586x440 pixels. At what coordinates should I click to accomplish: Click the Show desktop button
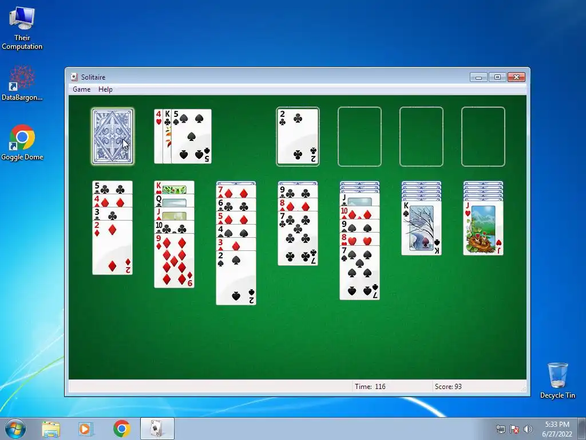click(583, 429)
